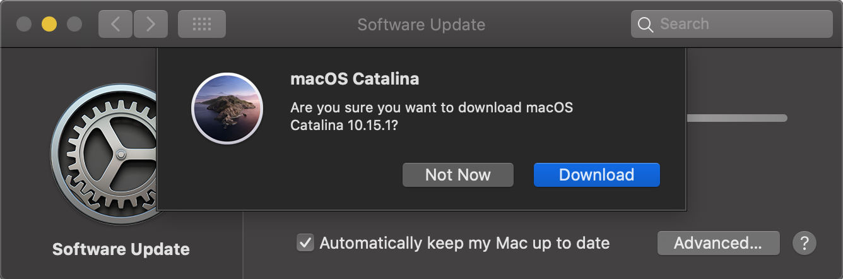This screenshot has height=279, width=843.
Task: Confirm with the blue Download button
Action: 596,175
